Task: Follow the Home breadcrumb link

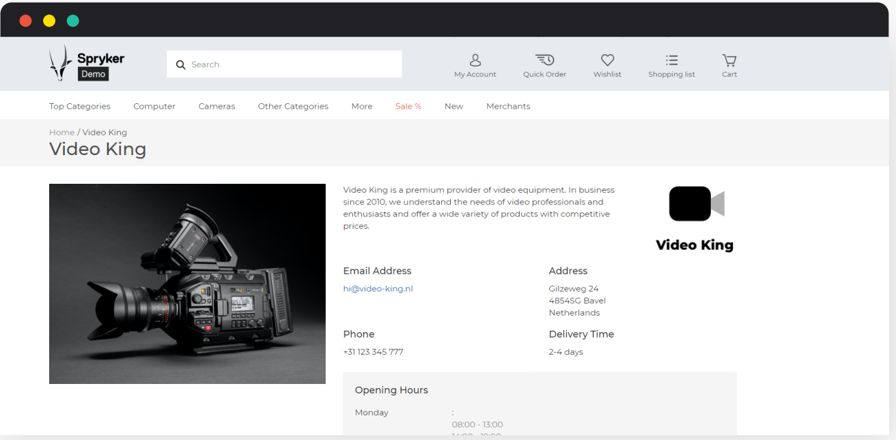Action: [61, 132]
